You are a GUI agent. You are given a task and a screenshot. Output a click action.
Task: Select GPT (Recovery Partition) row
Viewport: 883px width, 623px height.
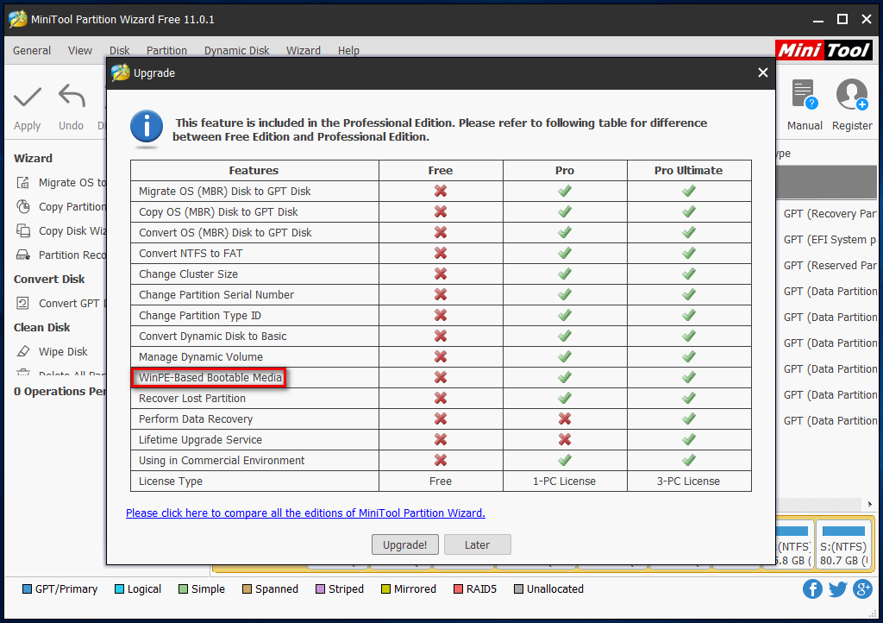(x=827, y=214)
